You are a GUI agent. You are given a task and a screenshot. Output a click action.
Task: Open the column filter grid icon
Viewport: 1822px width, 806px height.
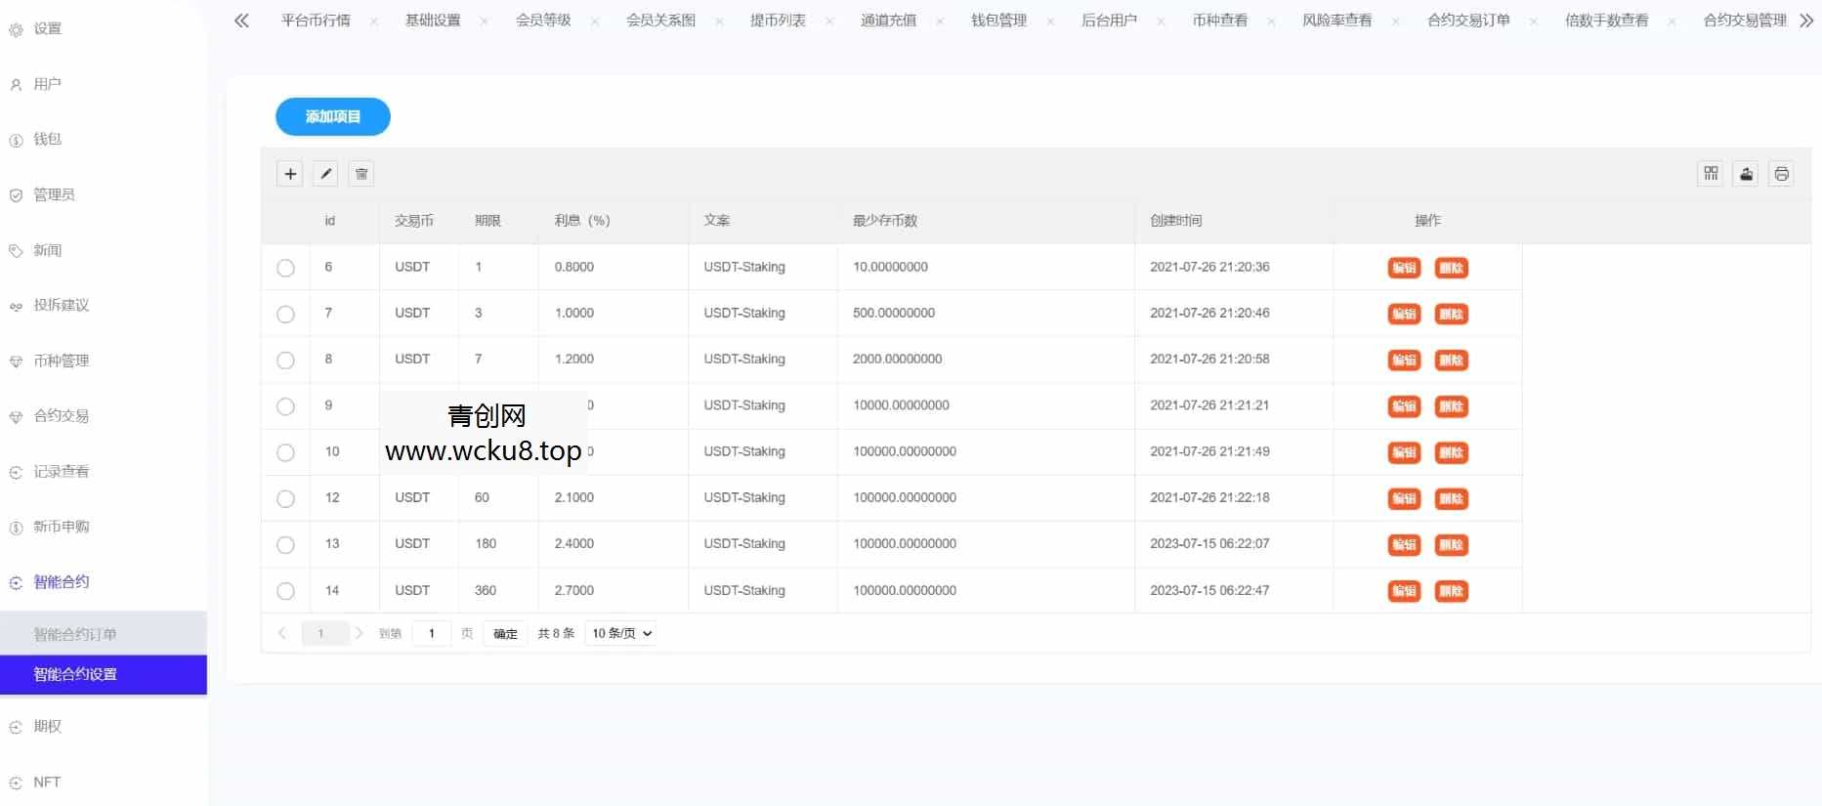(1711, 174)
